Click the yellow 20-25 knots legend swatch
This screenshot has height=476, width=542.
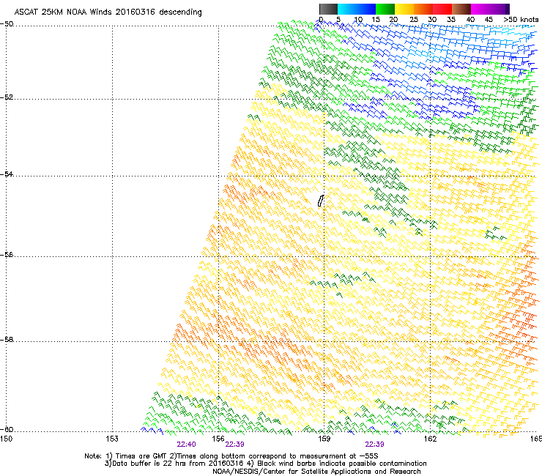coord(404,9)
